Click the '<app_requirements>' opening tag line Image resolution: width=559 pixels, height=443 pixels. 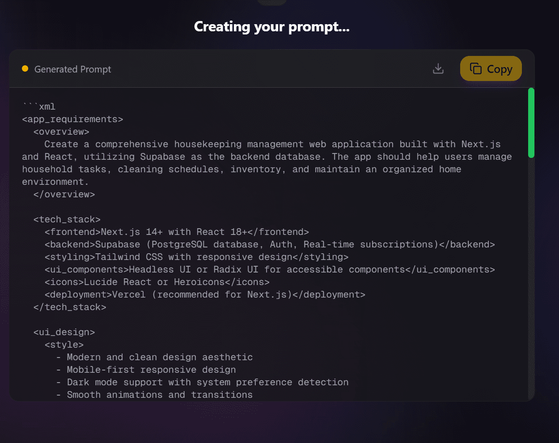tap(72, 119)
